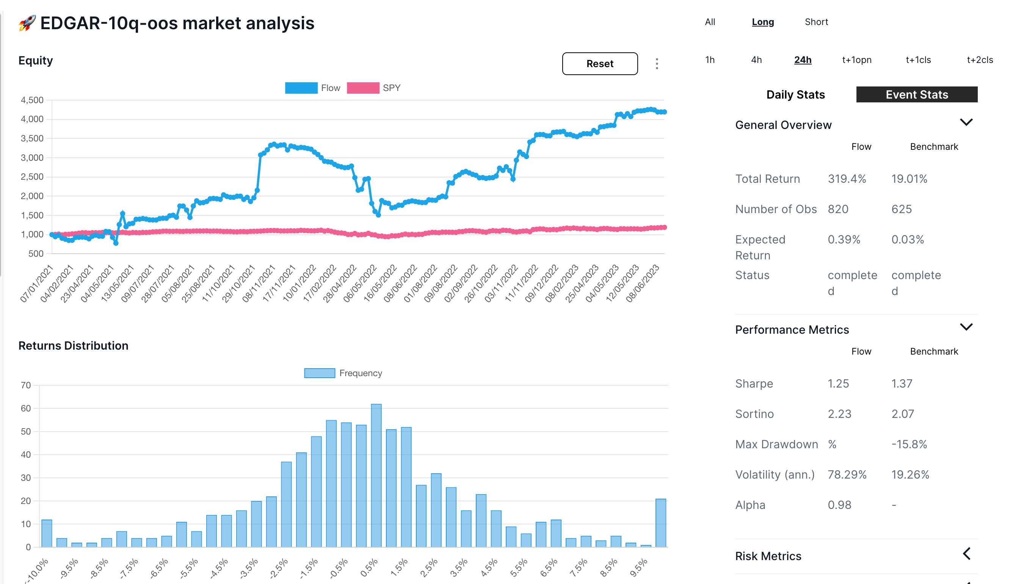The image size is (1010, 584).
Task: Click Max Drawdown Benchmark value -15.8%
Action: (909, 444)
